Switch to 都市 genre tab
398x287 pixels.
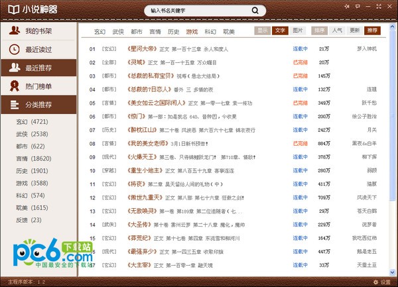(x=137, y=32)
